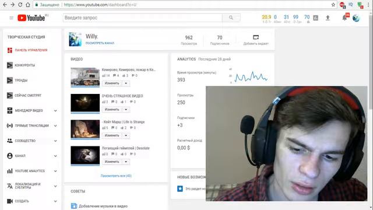Open dropdown beside Изменить for Desolate video

coord(126,162)
